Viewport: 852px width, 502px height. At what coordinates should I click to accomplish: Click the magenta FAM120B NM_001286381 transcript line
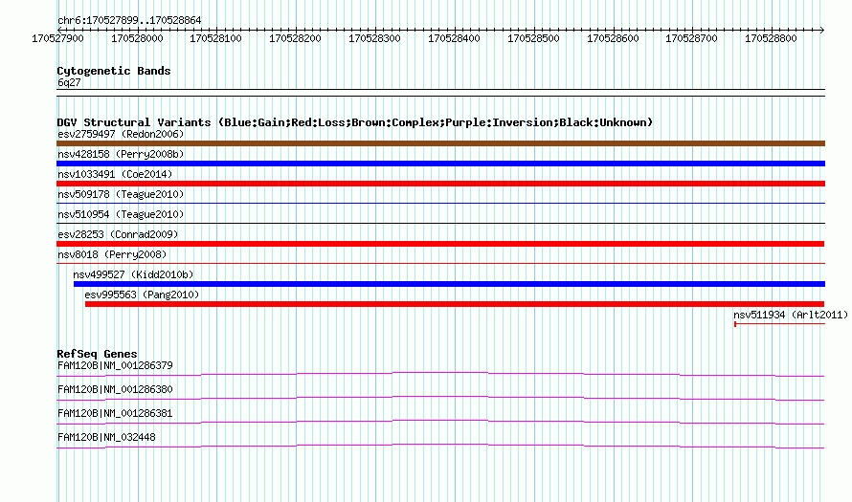[440, 422]
